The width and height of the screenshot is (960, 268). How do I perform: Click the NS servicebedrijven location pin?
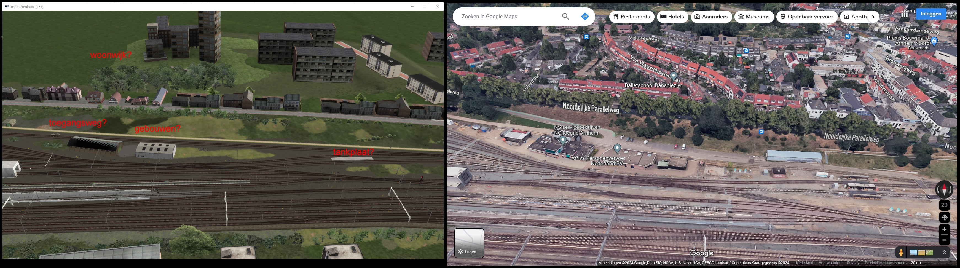563,141
